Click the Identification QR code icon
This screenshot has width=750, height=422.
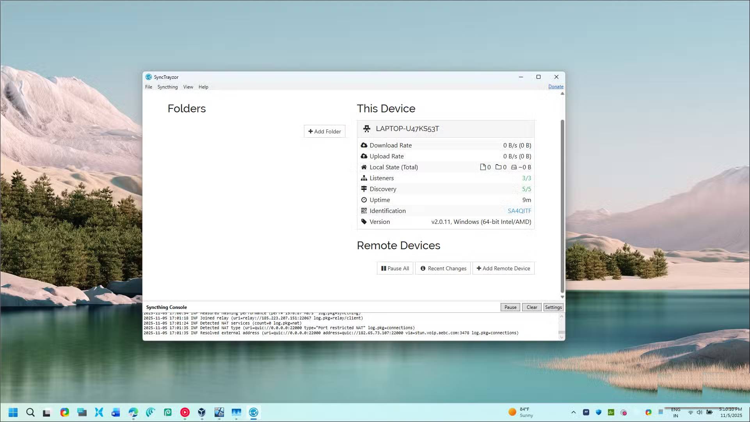tap(364, 211)
